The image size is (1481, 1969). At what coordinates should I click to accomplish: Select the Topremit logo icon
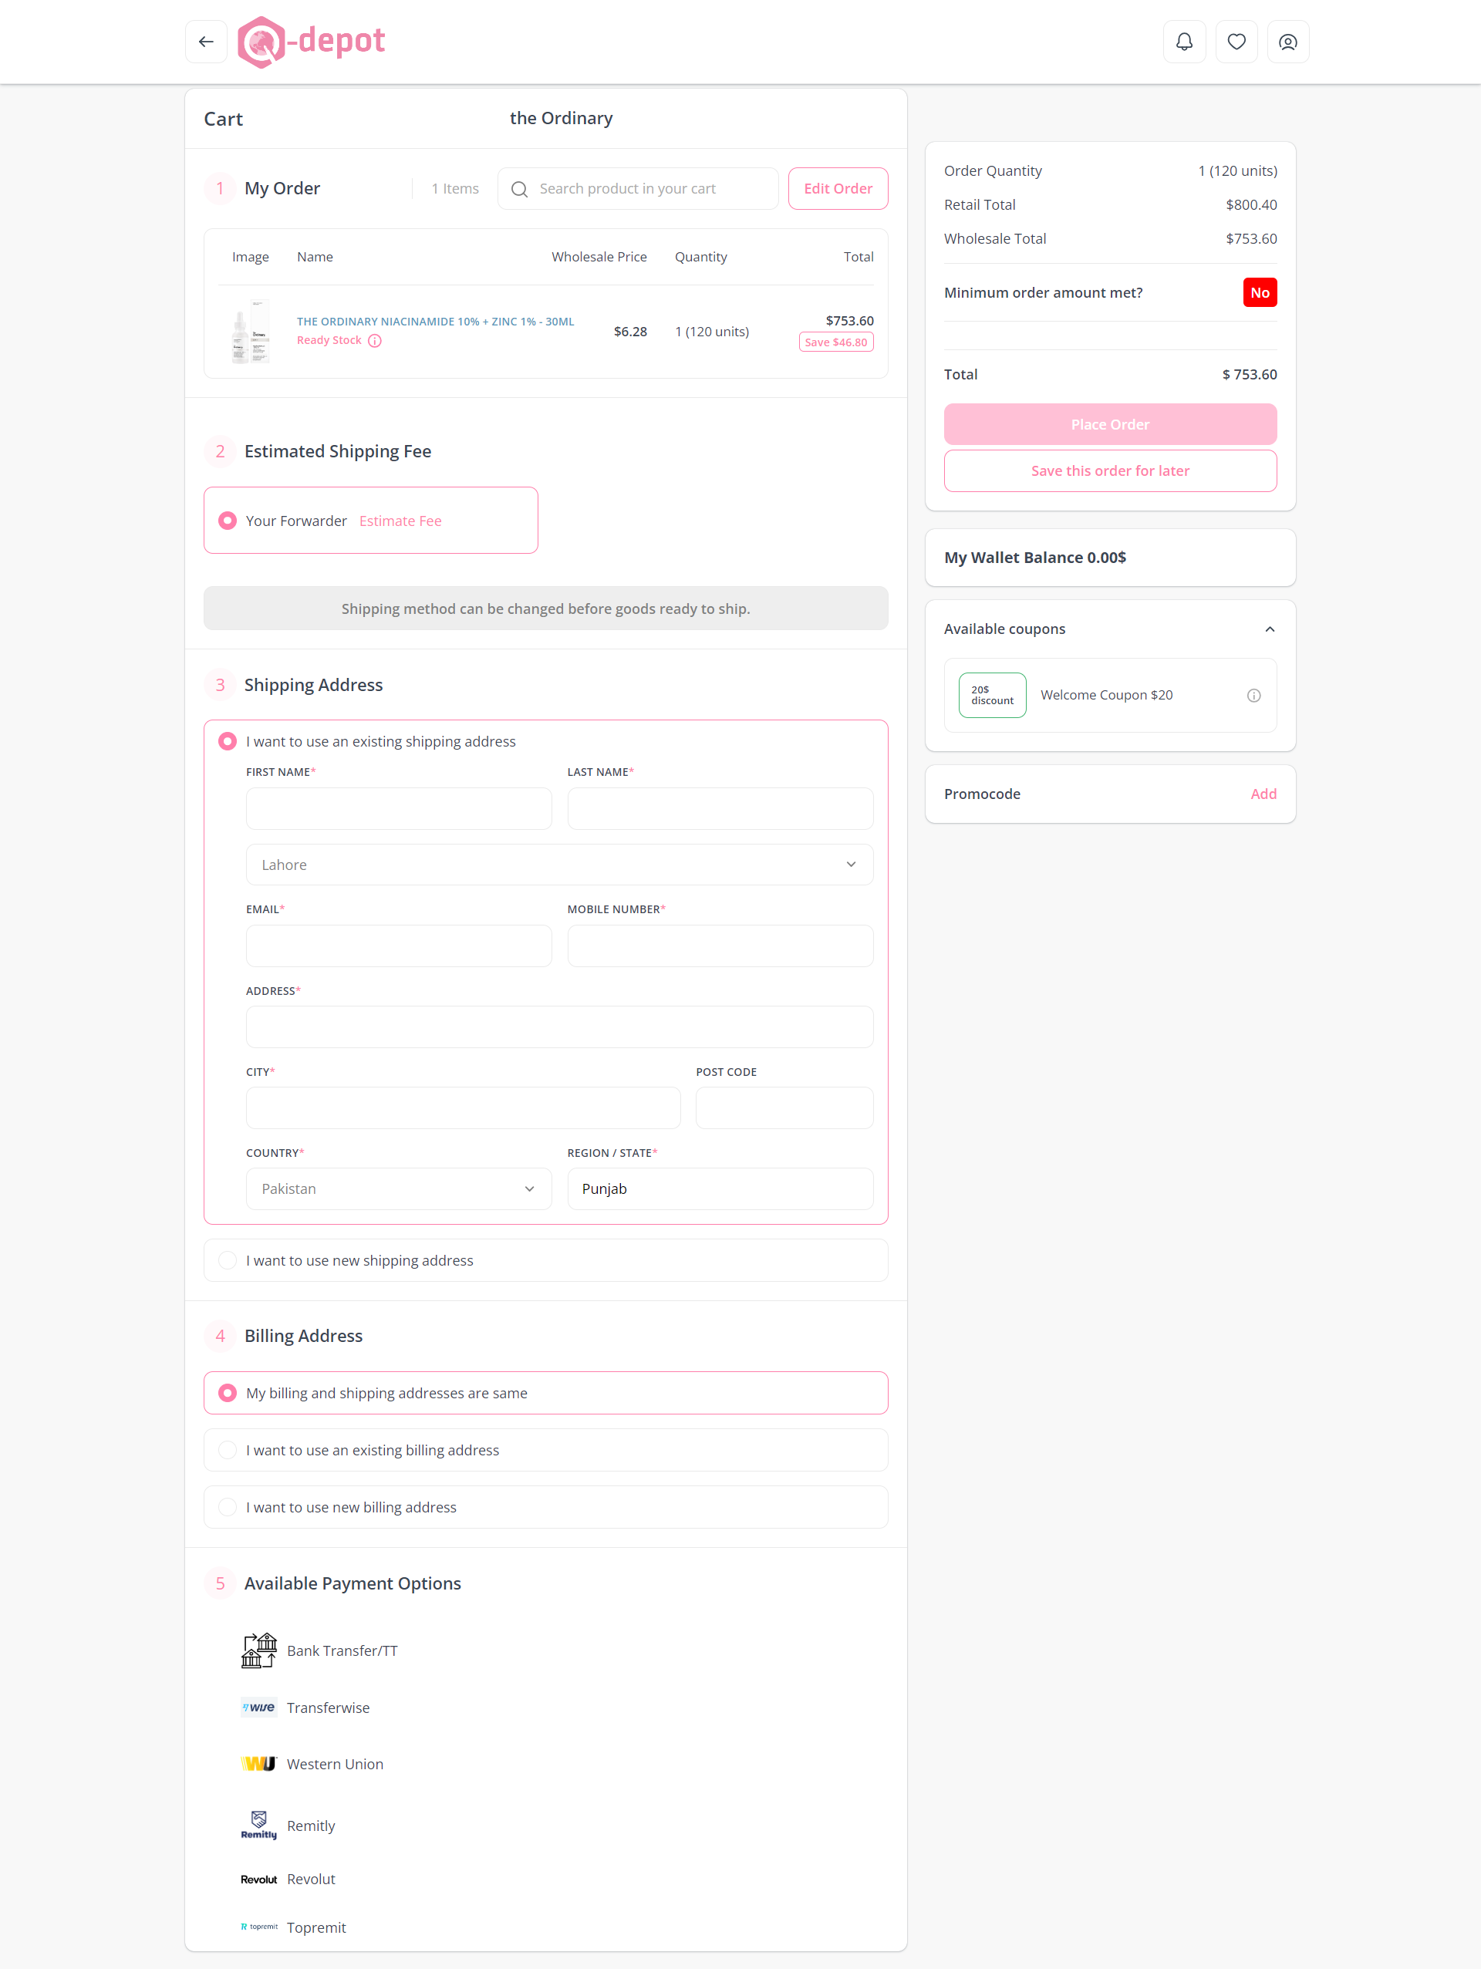click(258, 1927)
